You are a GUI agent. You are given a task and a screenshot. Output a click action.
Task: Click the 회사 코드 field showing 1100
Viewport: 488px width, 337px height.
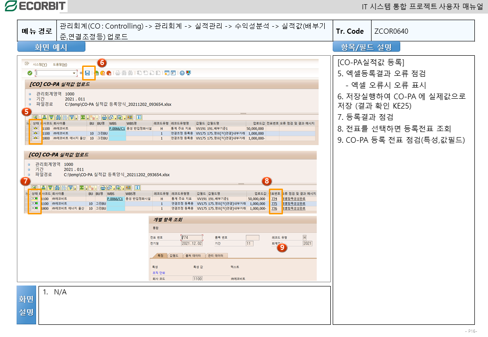pyautogui.click(x=198, y=278)
